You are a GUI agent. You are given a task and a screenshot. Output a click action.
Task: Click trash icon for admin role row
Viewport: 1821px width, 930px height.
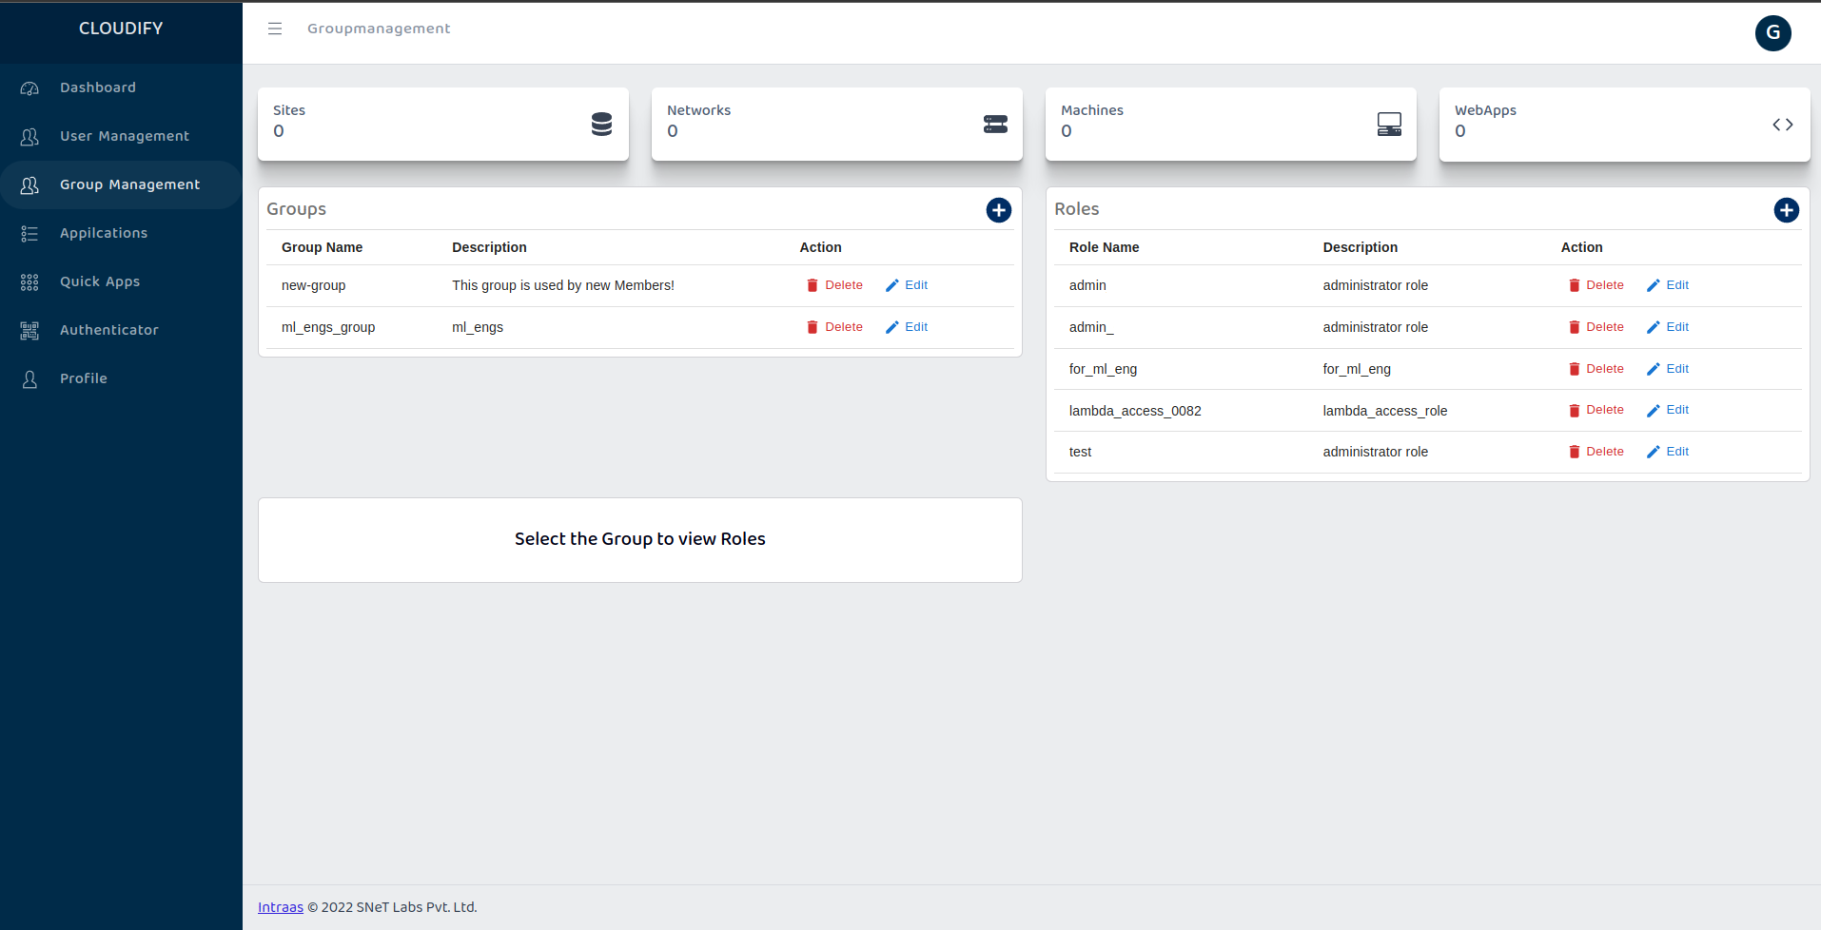[1574, 285]
